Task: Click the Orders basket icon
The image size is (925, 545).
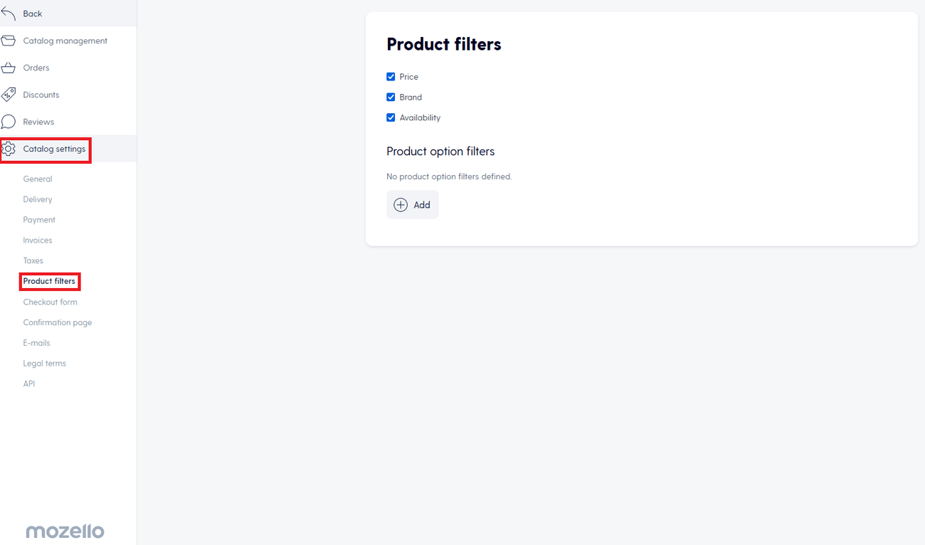Action: point(8,68)
